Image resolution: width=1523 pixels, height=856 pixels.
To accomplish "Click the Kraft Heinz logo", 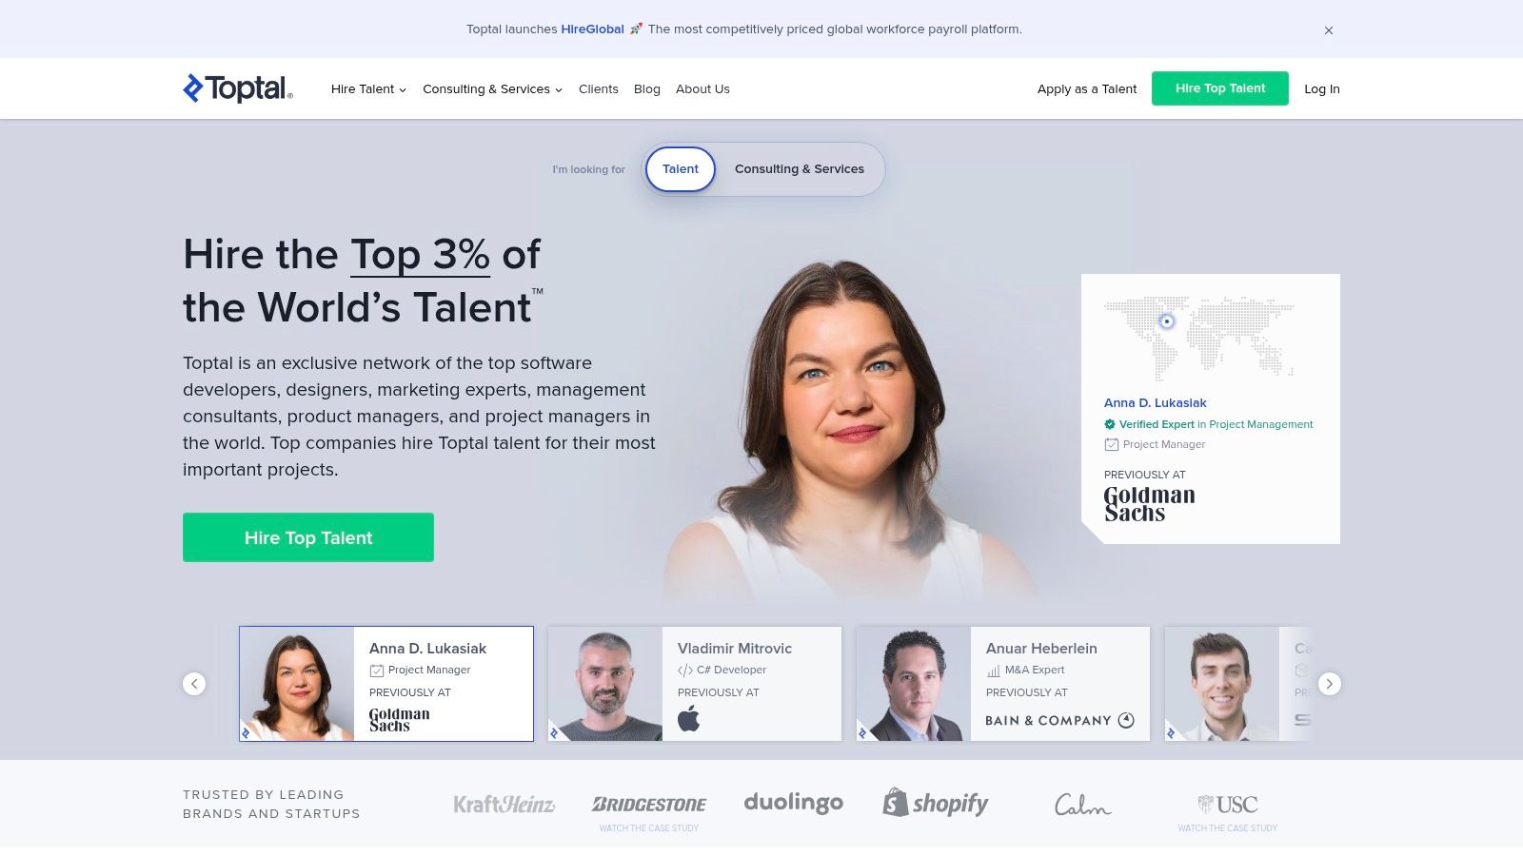I will pyautogui.click(x=504, y=805).
